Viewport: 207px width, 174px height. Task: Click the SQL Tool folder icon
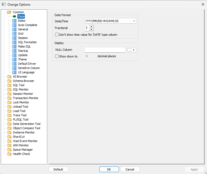click(9, 85)
